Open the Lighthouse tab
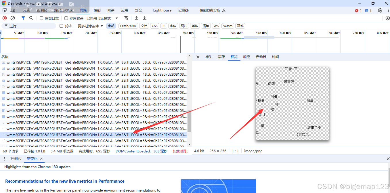390x193 pixels. [162, 10]
